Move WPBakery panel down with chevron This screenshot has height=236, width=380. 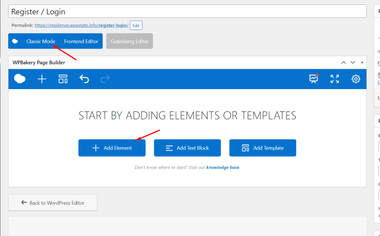click(353, 62)
